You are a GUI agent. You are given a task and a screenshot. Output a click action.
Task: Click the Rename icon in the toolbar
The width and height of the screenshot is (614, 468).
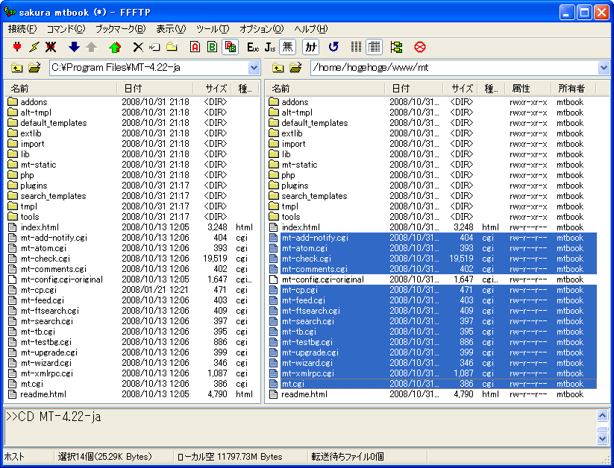point(154,47)
